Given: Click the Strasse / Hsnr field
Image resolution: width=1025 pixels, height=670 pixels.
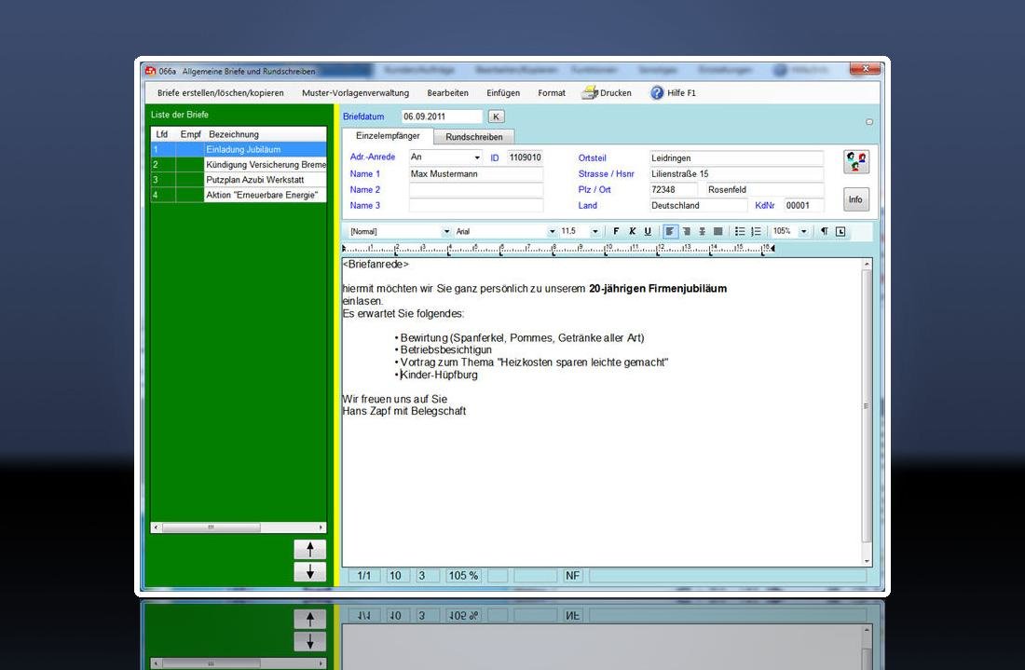Looking at the screenshot, I should [736, 174].
